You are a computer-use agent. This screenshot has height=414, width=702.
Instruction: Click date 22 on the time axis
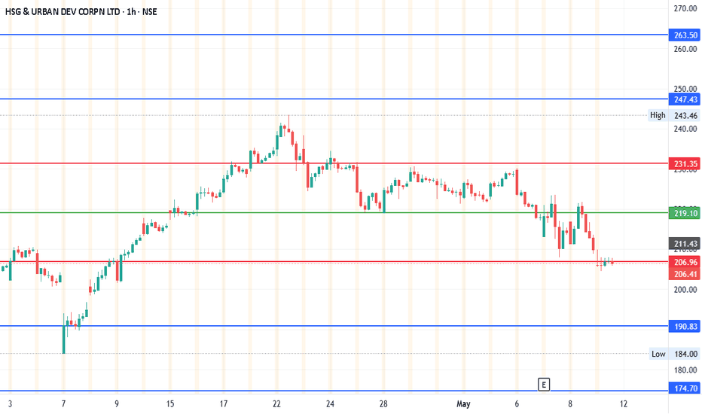point(276,403)
